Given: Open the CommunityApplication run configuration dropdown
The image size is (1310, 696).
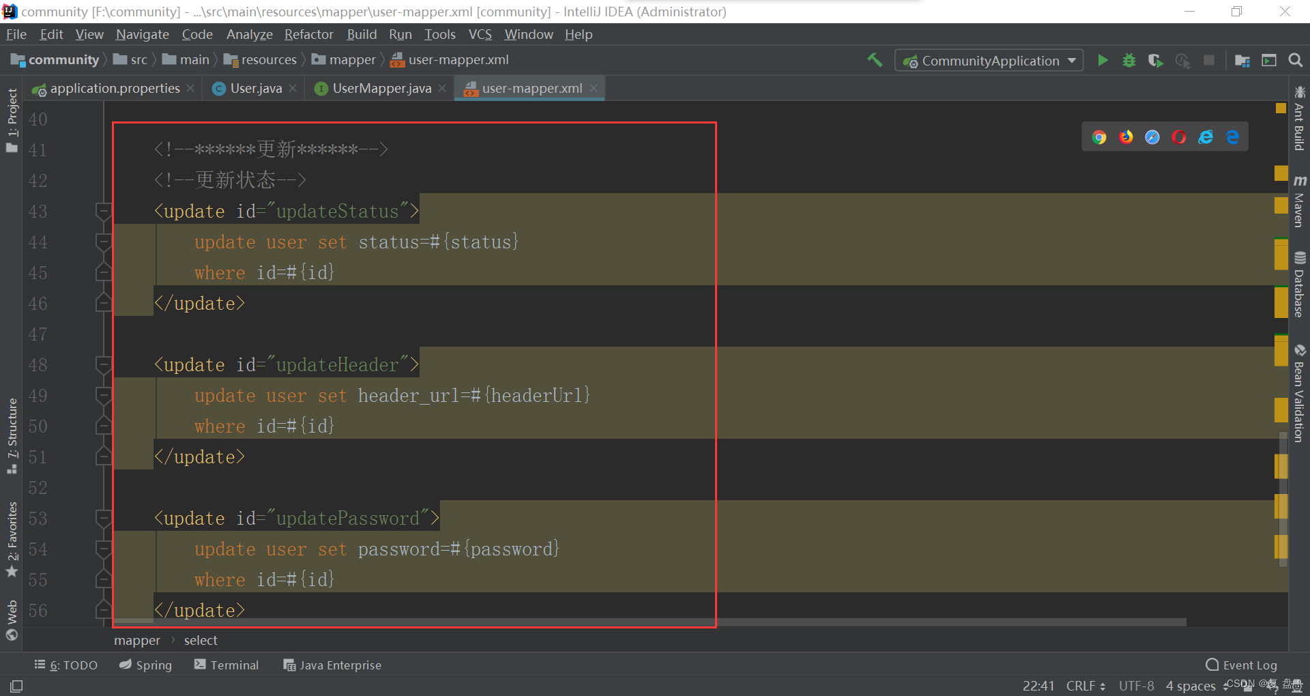Looking at the screenshot, I should (989, 61).
